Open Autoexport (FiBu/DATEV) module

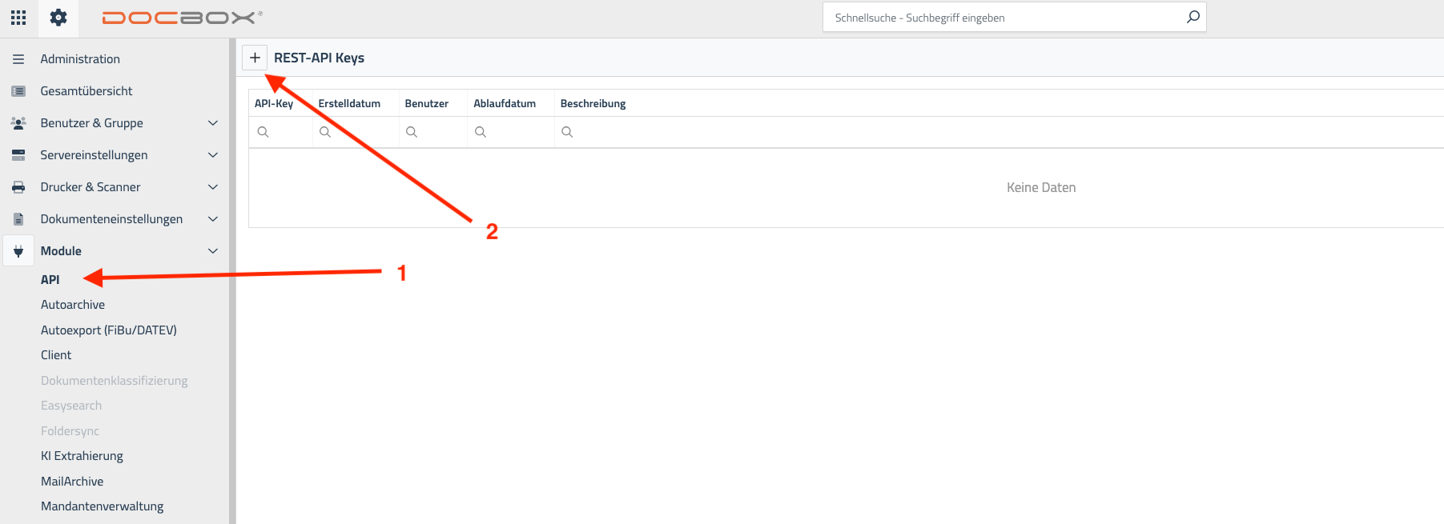pos(109,330)
